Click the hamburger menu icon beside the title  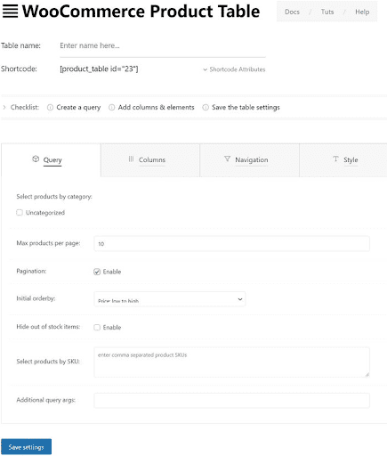pyautogui.click(x=10, y=12)
